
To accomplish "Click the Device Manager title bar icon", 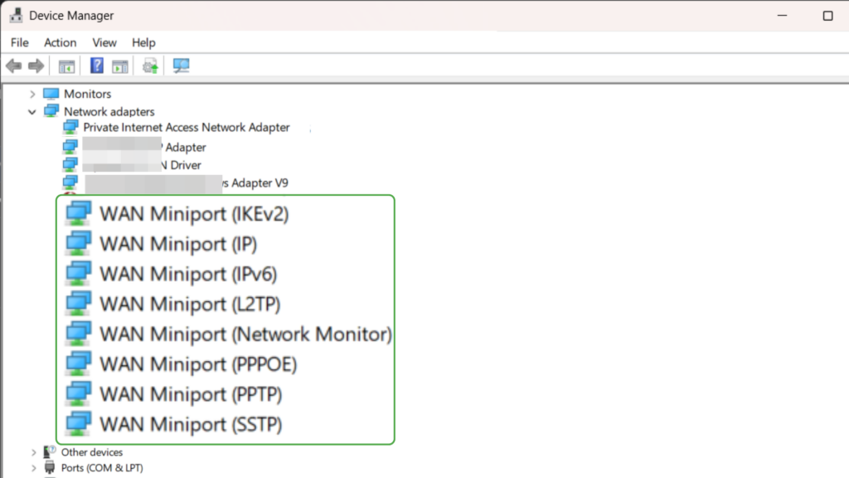I will point(17,15).
